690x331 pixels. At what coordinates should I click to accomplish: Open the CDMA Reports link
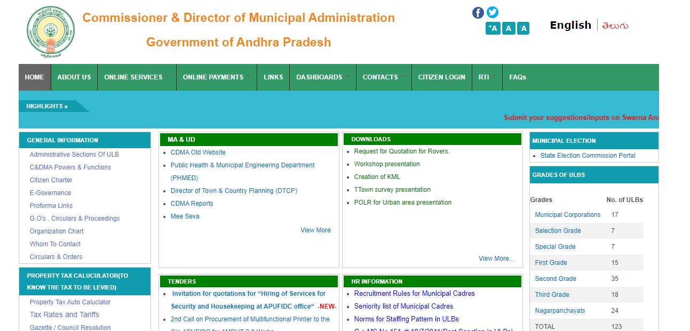pos(192,204)
